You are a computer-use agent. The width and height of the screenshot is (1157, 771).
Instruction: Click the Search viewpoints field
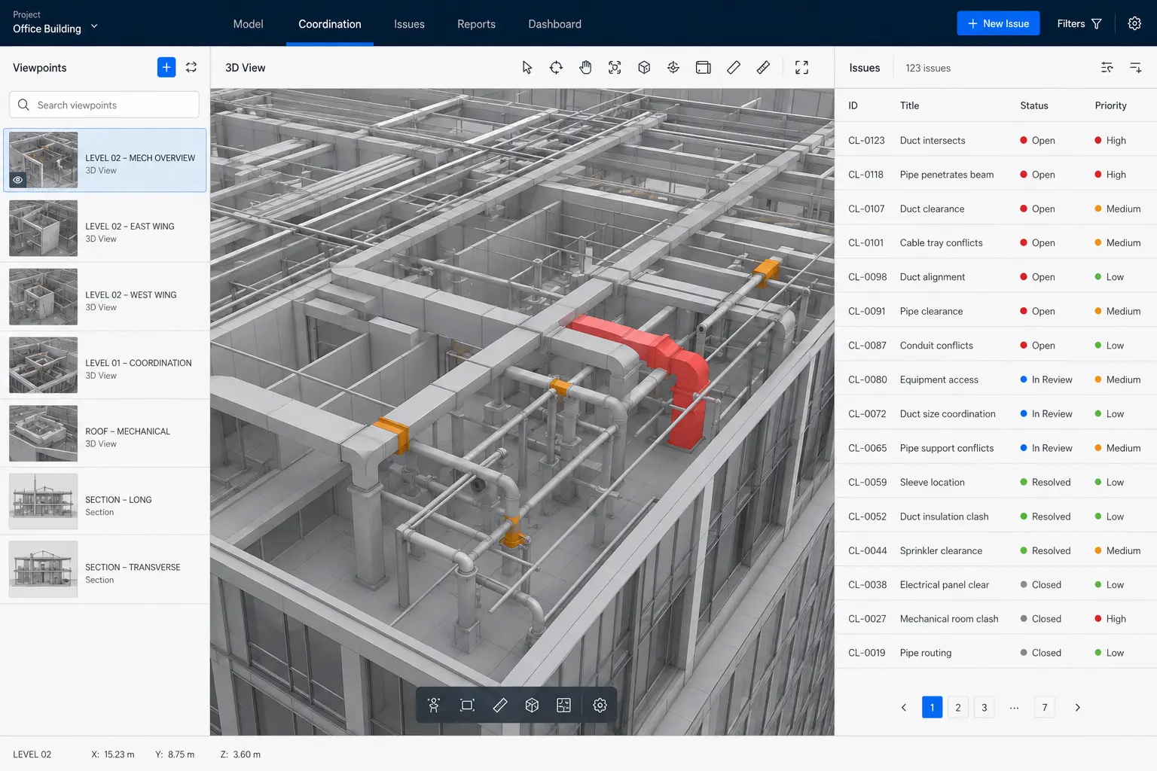[x=104, y=105]
